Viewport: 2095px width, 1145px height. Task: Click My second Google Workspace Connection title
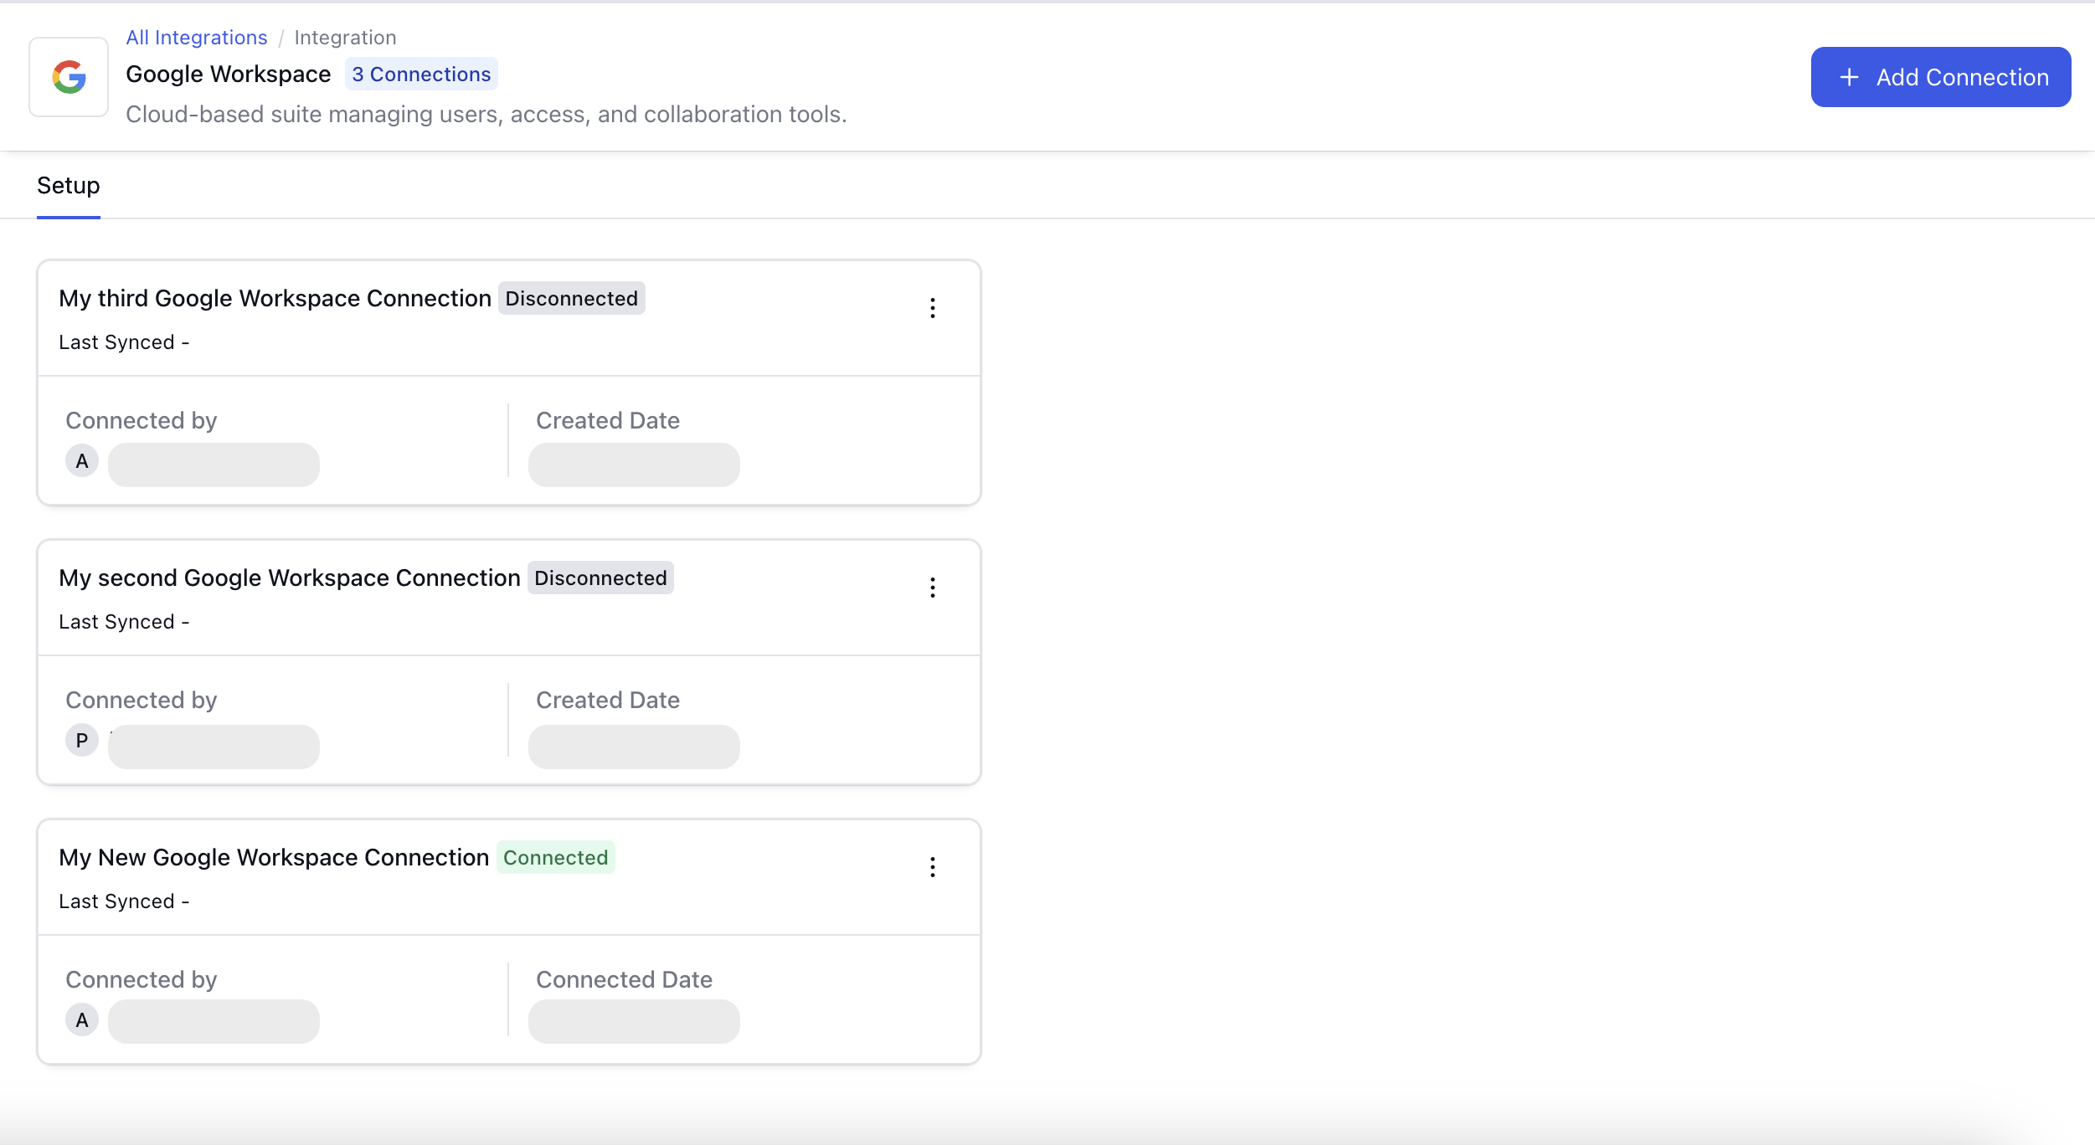[290, 578]
